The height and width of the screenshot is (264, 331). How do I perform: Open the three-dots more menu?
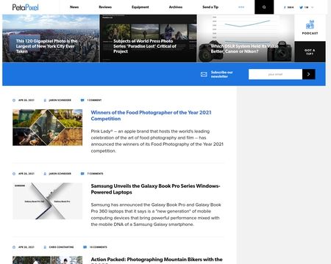tap(241, 7)
